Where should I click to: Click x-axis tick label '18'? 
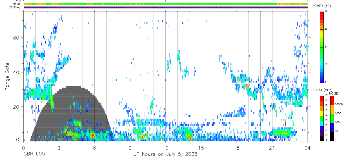[236, 148]
